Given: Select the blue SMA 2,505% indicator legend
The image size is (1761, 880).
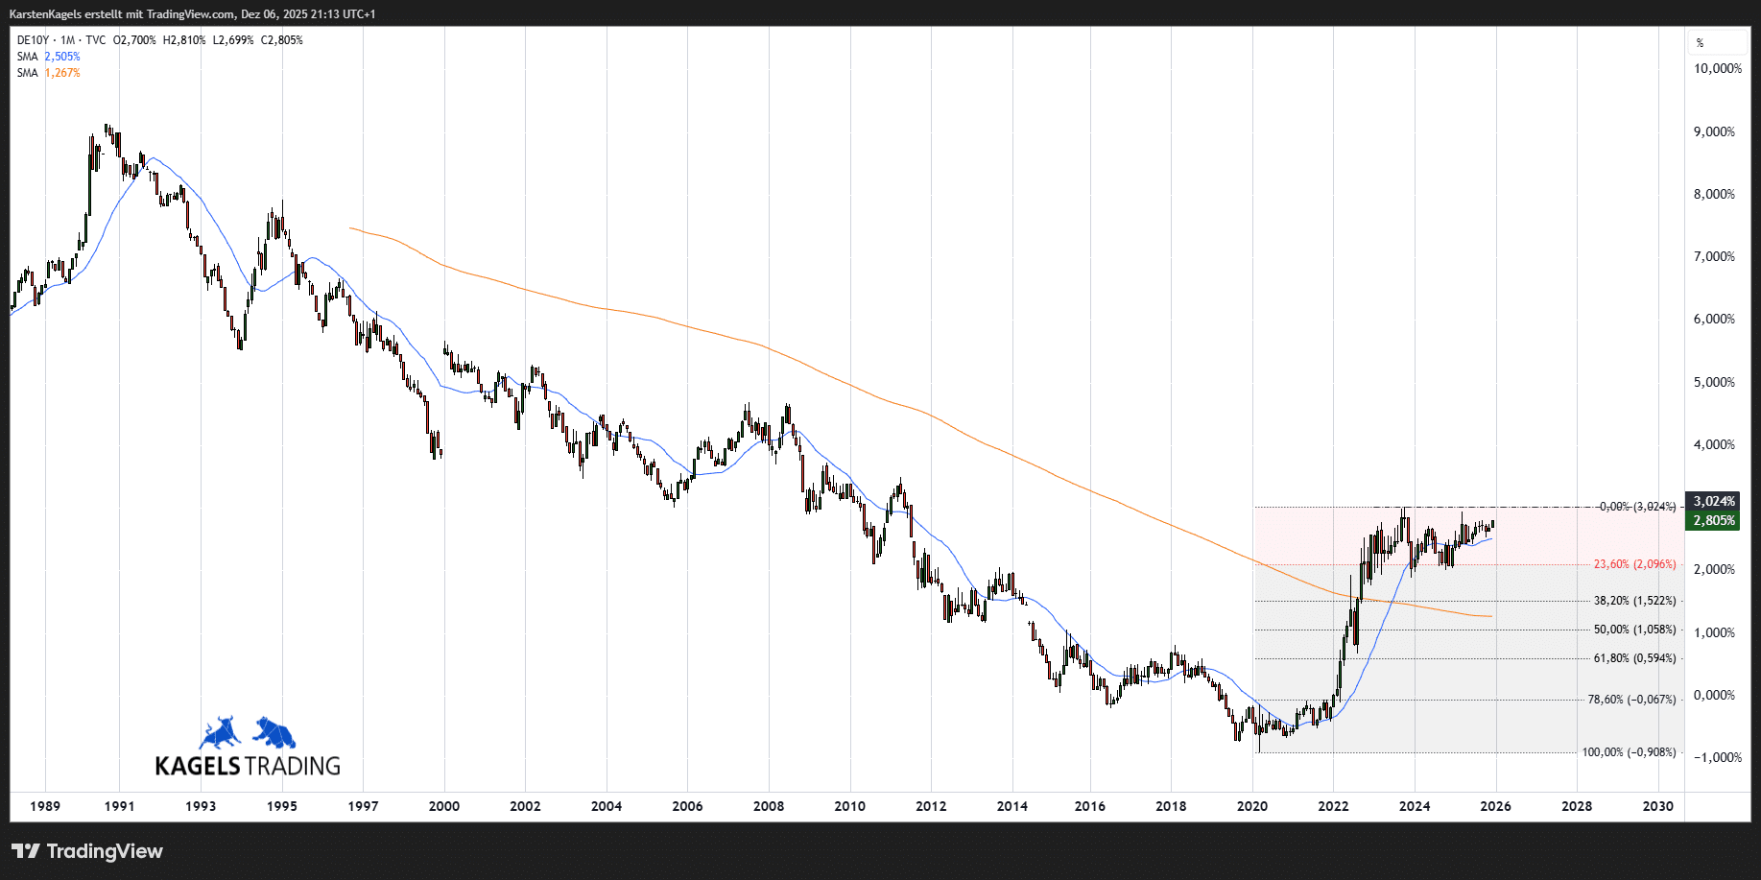Looking at the screenshot, I should coord(48,57).
